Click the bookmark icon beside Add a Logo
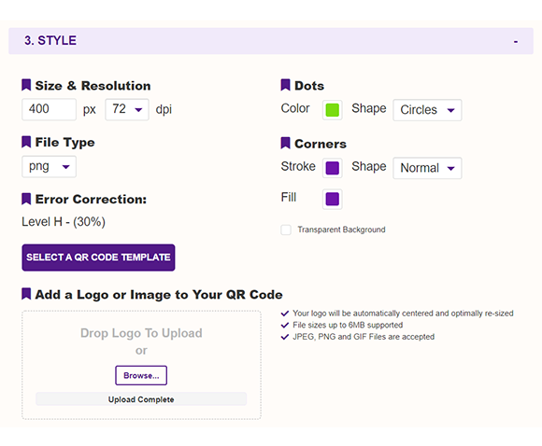 pyautogui.click(x=26, y=294)
